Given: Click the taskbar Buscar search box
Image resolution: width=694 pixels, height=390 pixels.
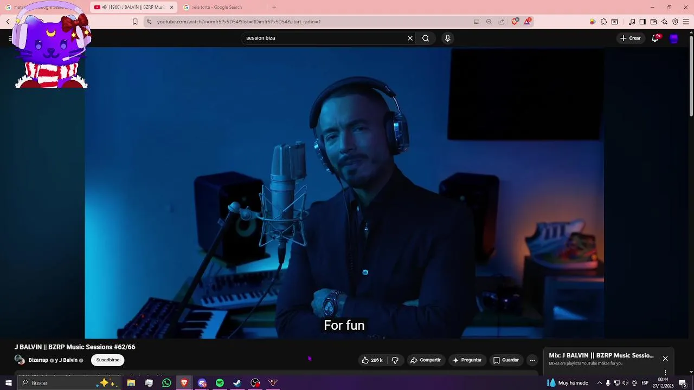Looking at the screenshot, I should click(69, 383).
